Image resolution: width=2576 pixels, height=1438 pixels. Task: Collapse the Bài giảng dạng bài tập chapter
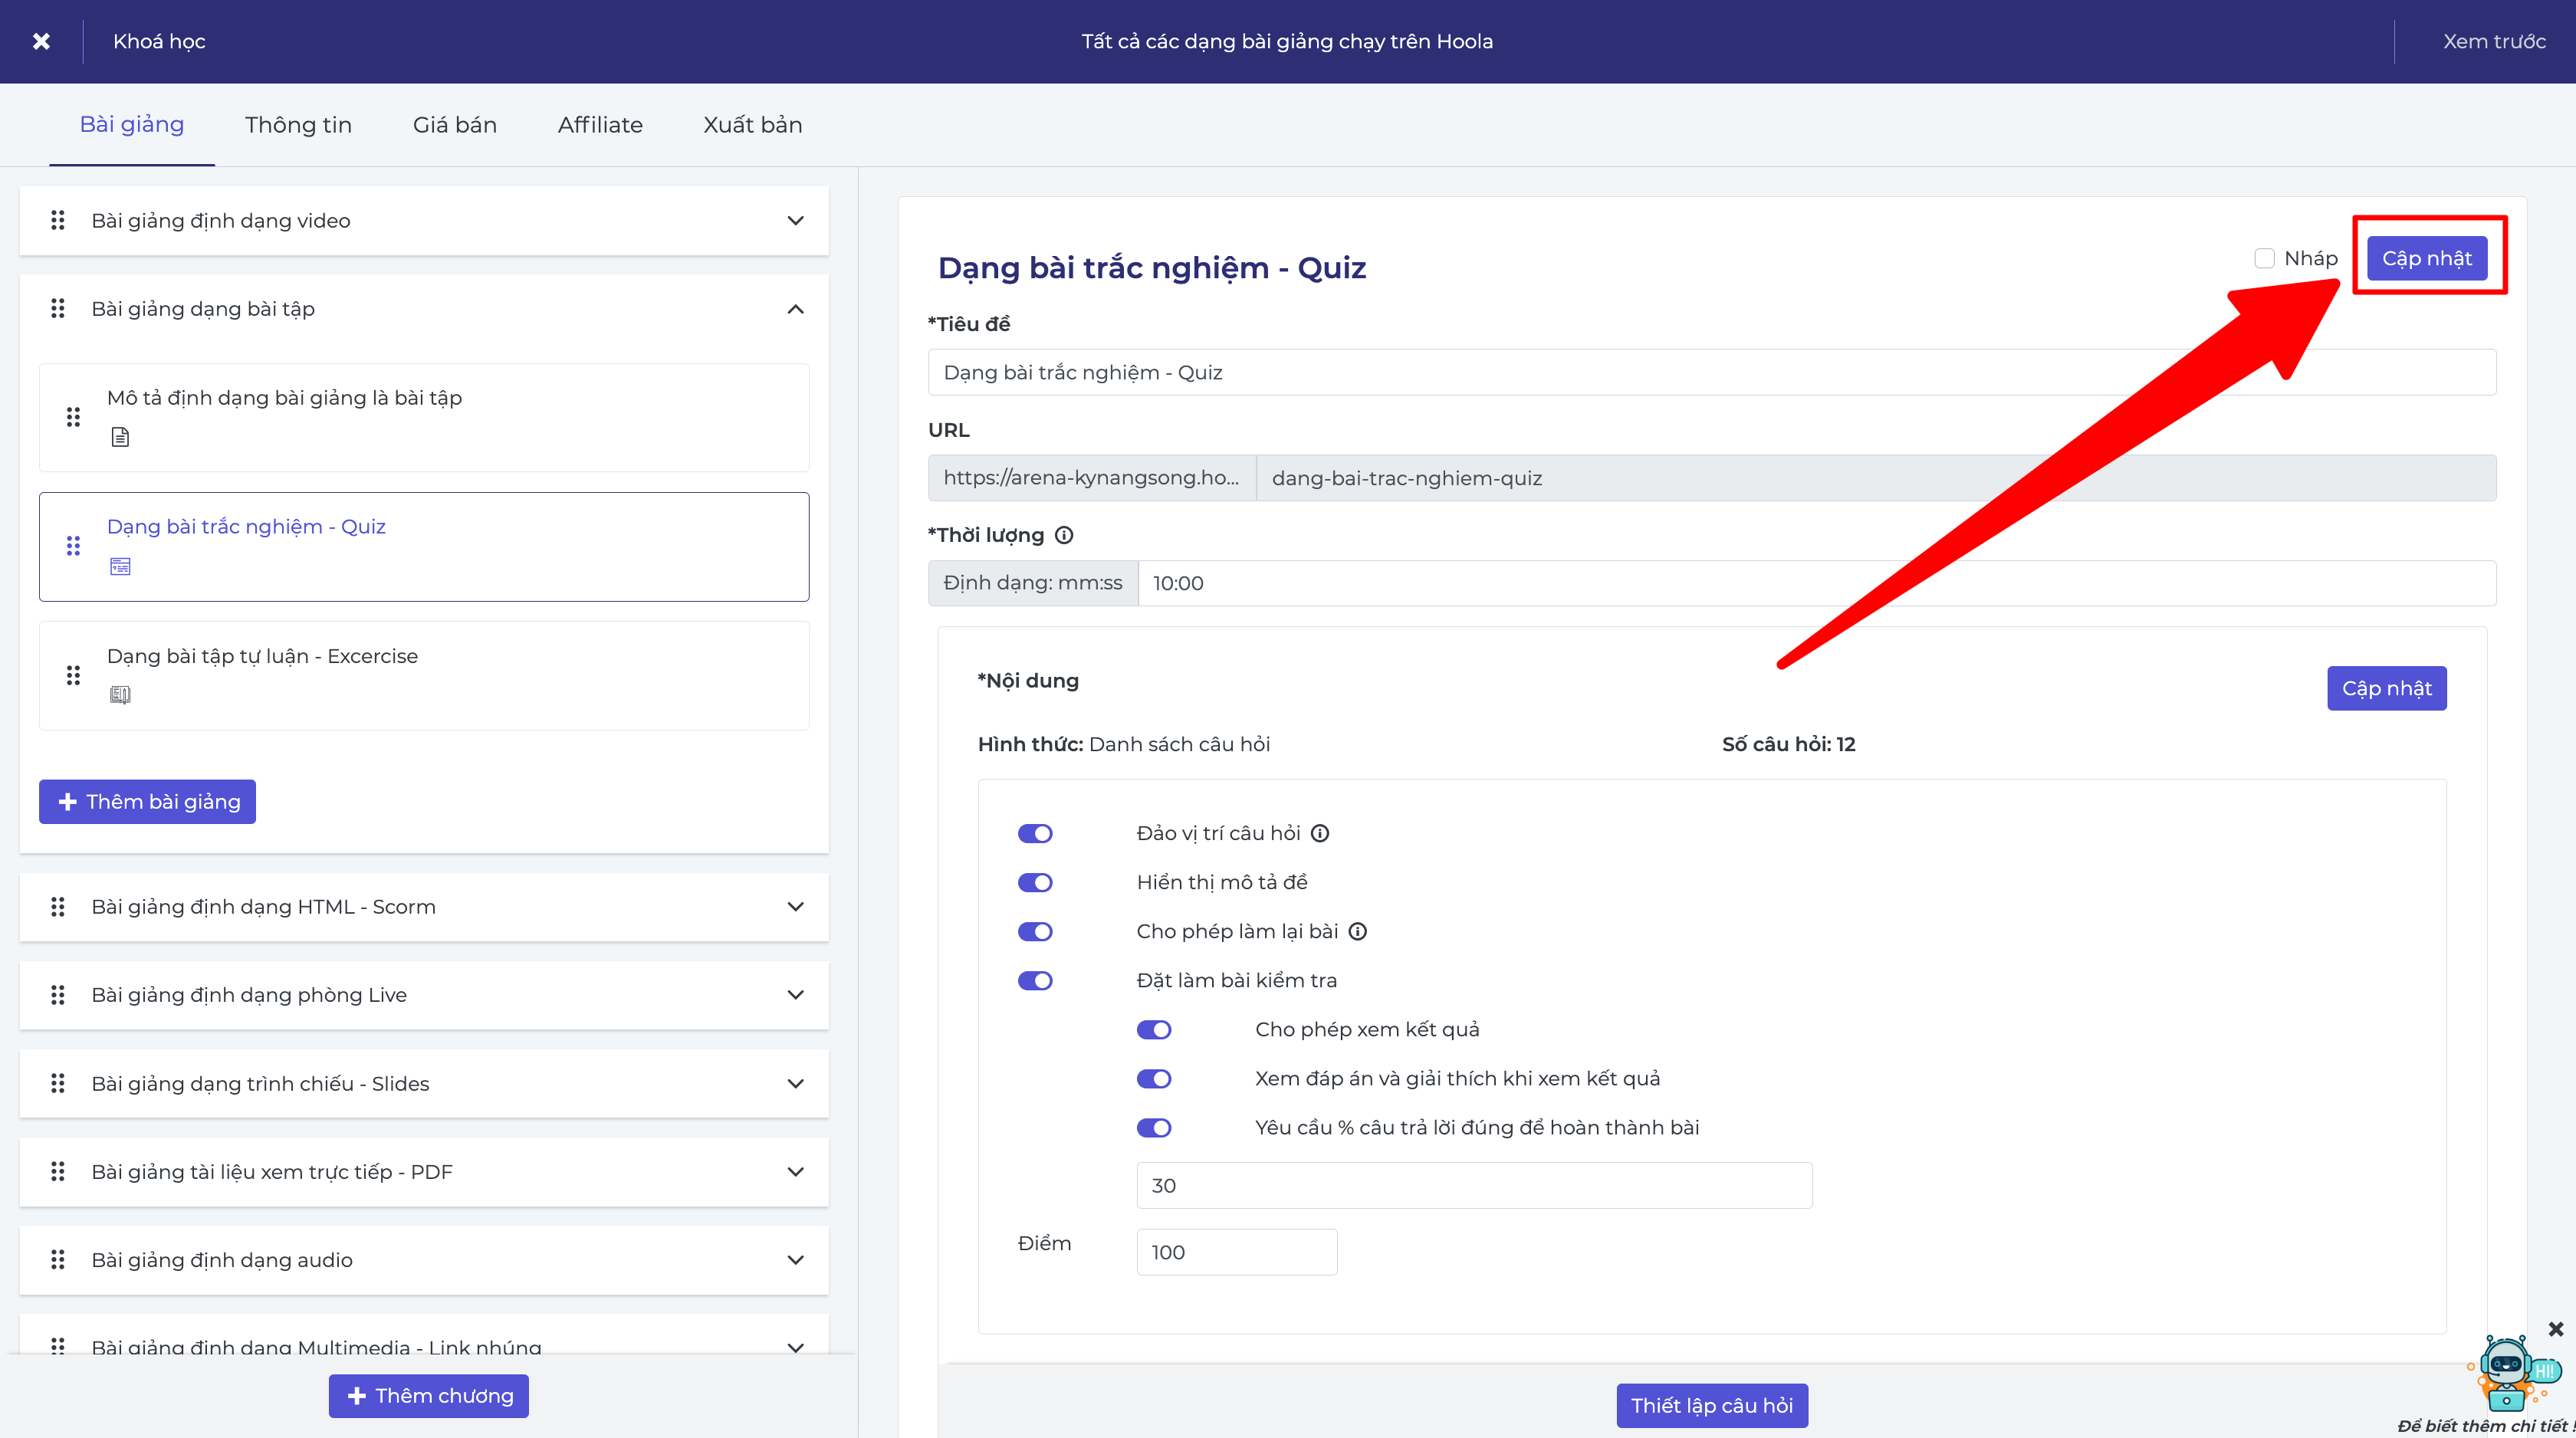(x=795, y=309)
